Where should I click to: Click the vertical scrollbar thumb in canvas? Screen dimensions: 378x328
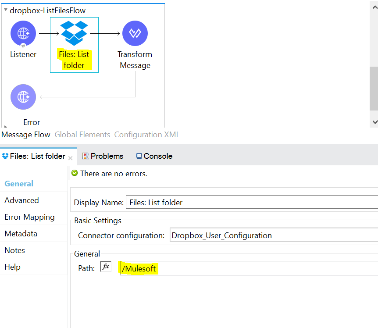click(x=374, y=88)
